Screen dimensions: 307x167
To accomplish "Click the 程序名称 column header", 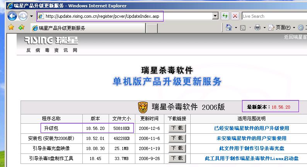I will point(51,118).
